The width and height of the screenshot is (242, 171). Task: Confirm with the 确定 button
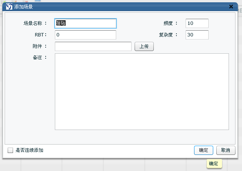point(203,150)
